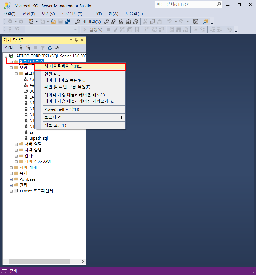Image resolution: width=256 pixels, height=275 pixels.
Task: Expand the 감사 folder
Action: click(x=16, y=156)
